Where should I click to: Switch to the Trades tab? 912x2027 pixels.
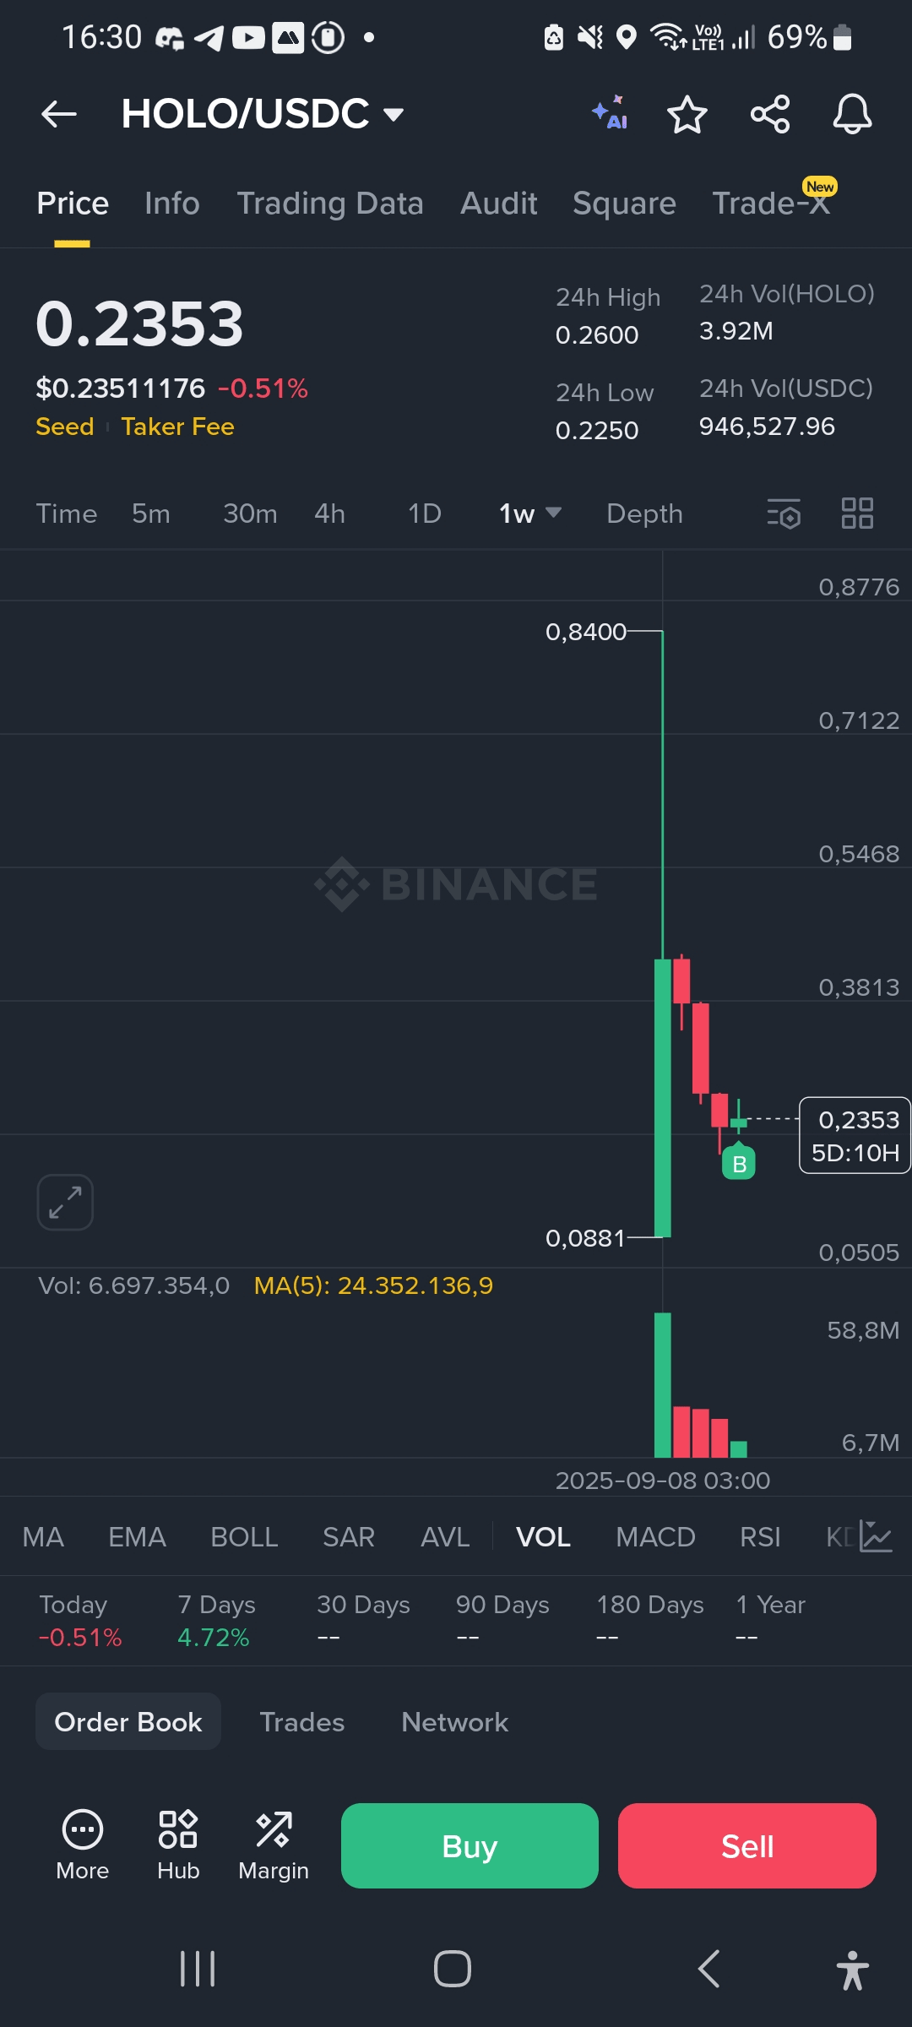point(302,1722)
